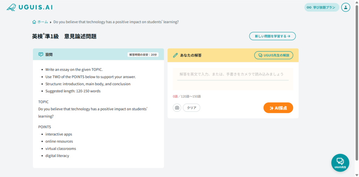Click the camera icon to scan handwriting
Screen dimensions: 359x177
click(x=177, y=108)
